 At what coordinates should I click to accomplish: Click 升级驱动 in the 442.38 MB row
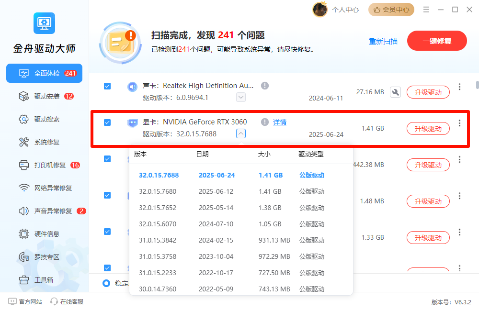tap(428, 165)
